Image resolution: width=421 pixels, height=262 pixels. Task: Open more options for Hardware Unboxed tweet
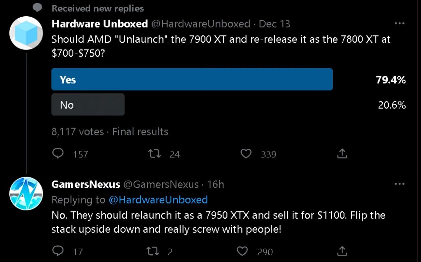pos(399,24)
